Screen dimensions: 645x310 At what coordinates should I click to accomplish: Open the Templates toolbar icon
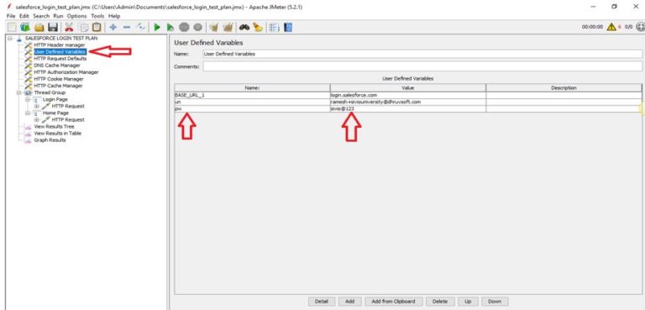25,27
